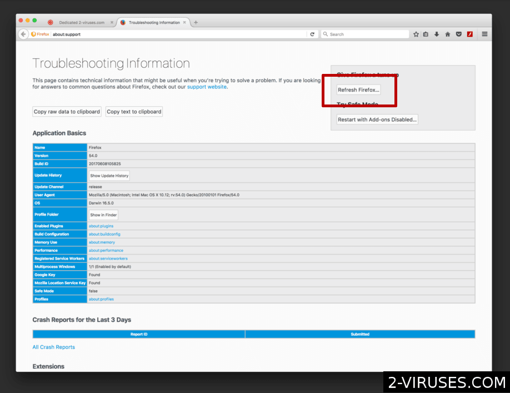Viewport: 510px width, 393px height.
Task: Click the Refresh Firefox button
Action: pos(358,90)
